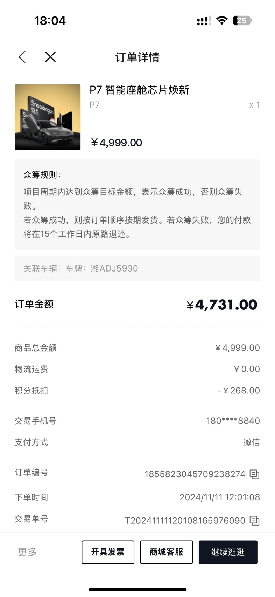Open product title P7 智能座舱芯片焕新
The height and width of the screenshot is (597, 275).
(139, 90)
